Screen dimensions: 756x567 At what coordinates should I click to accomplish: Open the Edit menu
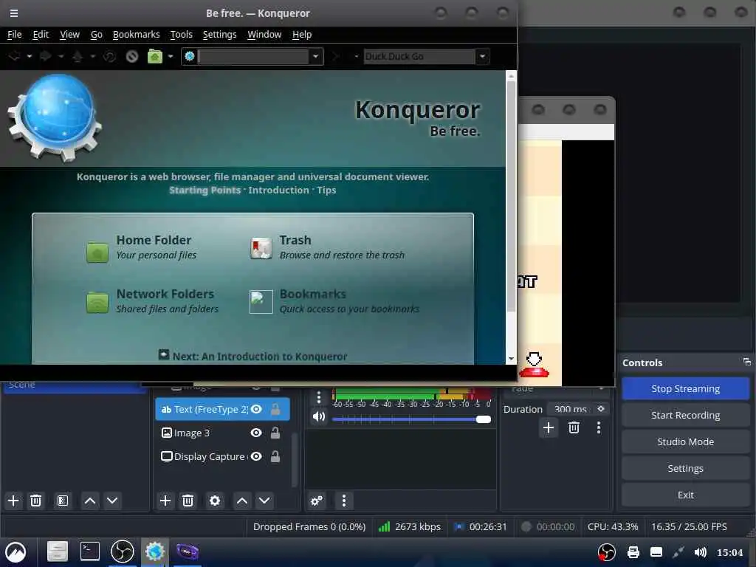tap(41, 34)
